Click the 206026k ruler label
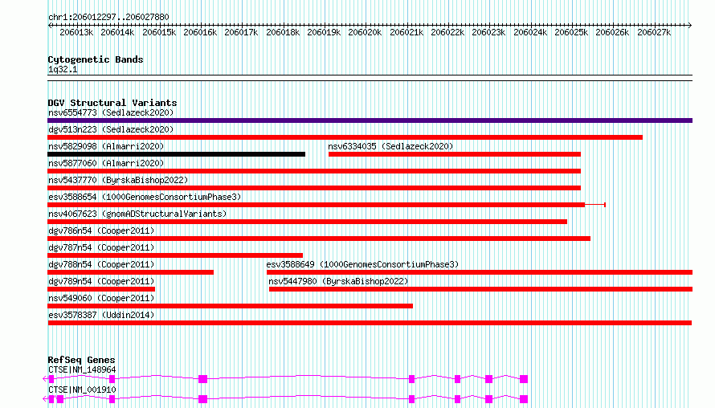This screenshot has width=715, height=408. (x=612, y=32)
